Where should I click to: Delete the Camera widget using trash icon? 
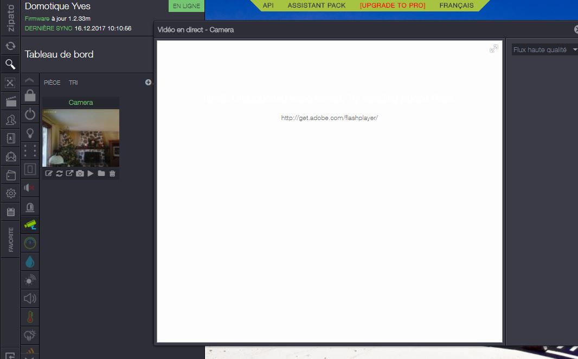click(x=112, y=174)
